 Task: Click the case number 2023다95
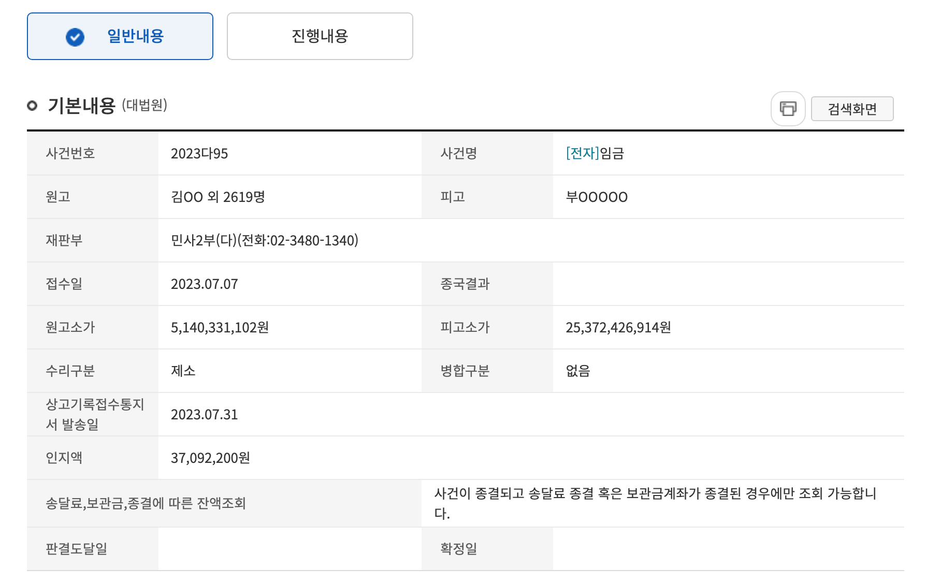point(199,154)
